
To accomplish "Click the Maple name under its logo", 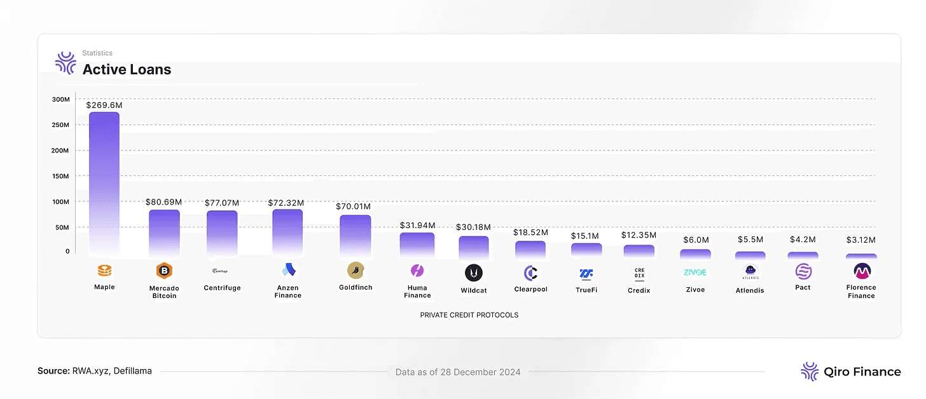I will pos(104,287).
